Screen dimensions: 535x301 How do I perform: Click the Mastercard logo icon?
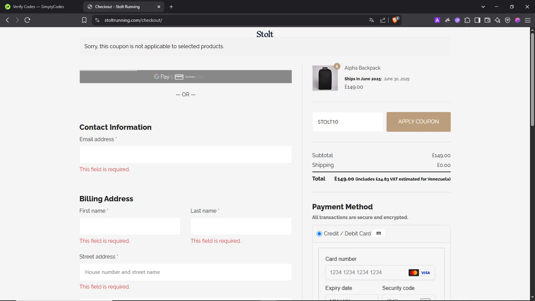coord(414,273)
